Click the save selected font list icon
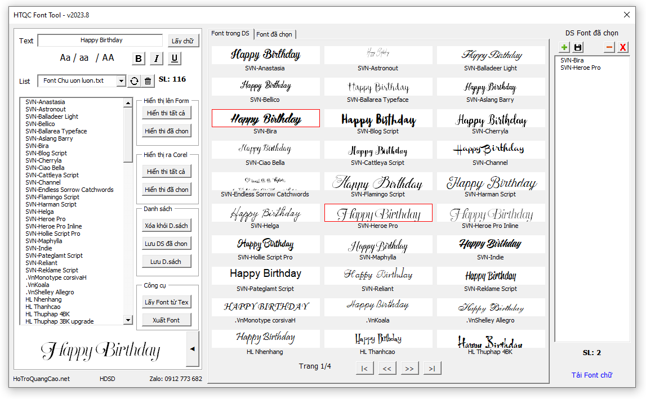The height and width of the screenshot is (399, 646). (x=578, y=47)
